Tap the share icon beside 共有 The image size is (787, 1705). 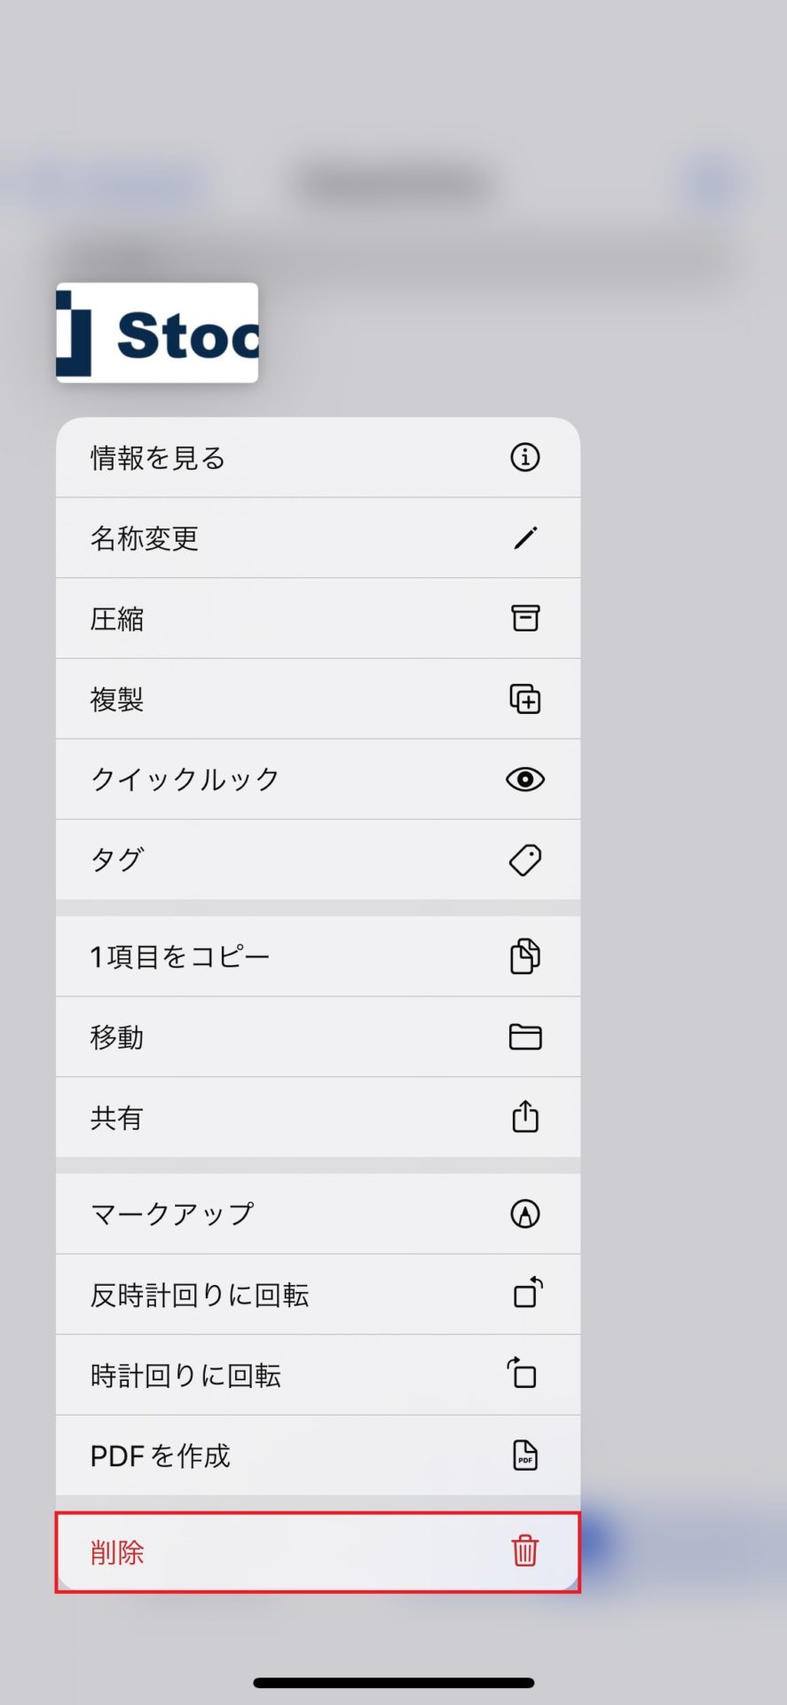pyautogui.click(x=524, y=1116)
